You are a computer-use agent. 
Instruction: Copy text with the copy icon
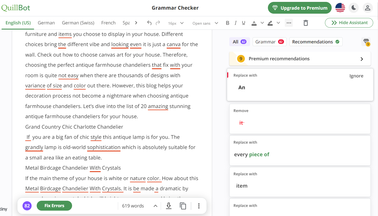pos(183,206)
